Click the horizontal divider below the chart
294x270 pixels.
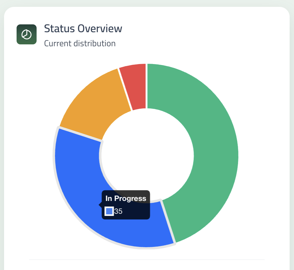[x=147, y=259]
